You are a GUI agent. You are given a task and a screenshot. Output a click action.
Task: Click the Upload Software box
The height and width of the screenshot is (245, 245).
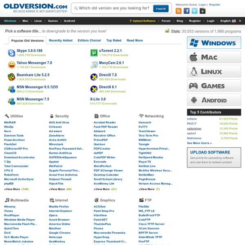pyautogui.click(x=214, y=158)
